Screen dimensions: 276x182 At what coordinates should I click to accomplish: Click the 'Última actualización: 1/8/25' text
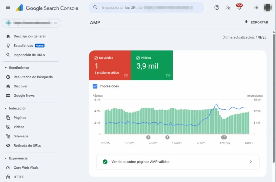click(244, 37)
